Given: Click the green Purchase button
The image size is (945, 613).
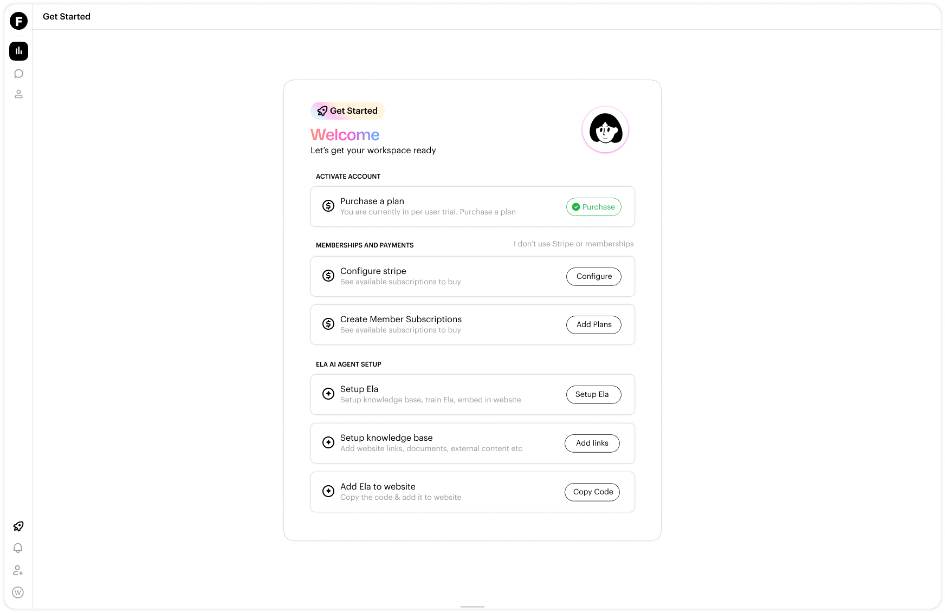Looking at the screenshot, I should click(x=594, y=207).
